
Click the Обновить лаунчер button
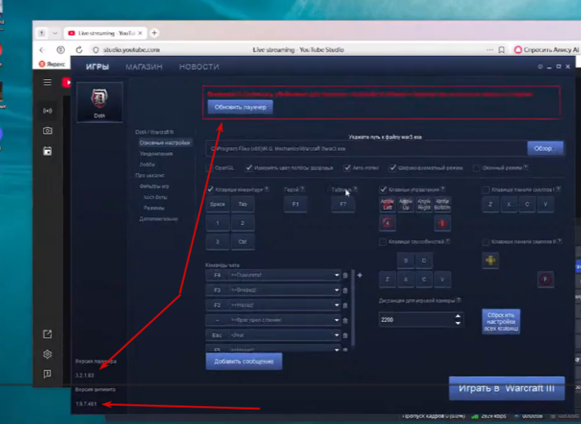pos(240,107)
